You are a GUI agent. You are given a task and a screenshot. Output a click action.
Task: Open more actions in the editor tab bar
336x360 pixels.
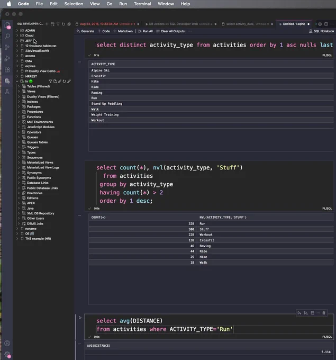(332, 24)
